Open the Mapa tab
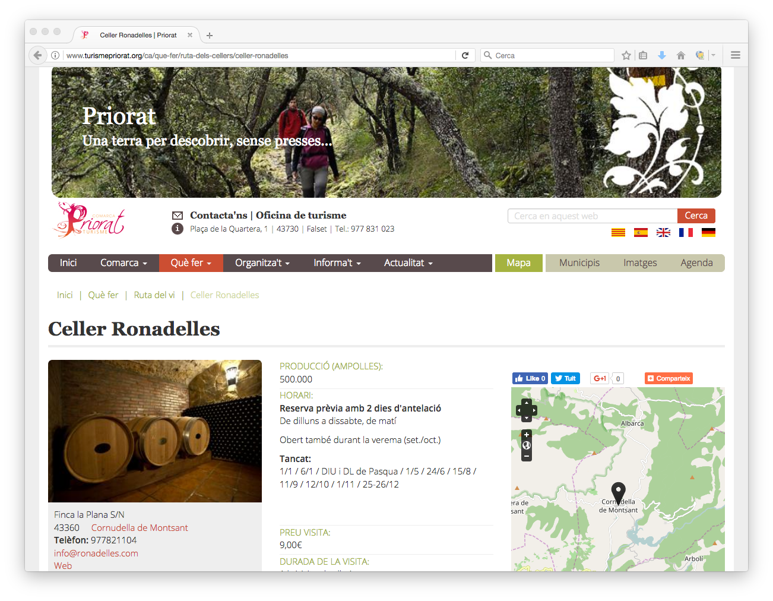This screenshot has height=601, width=773. [519, 263]
